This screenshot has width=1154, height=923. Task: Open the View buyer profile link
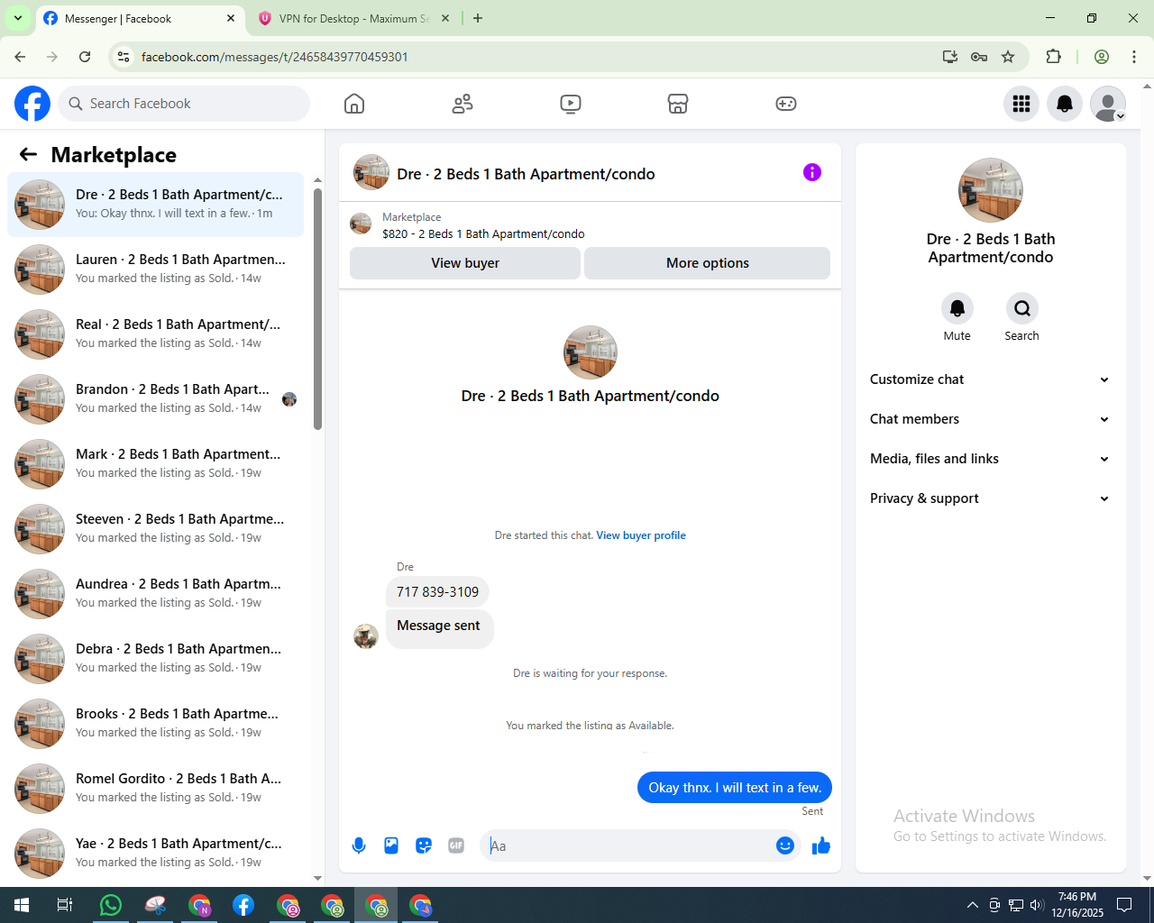click(x=641, y=535)
